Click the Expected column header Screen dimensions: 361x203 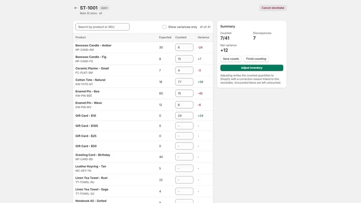pyautogui.click(x=165, y=37)
